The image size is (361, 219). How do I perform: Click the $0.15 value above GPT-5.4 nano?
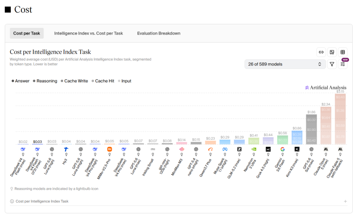point(196,140)
